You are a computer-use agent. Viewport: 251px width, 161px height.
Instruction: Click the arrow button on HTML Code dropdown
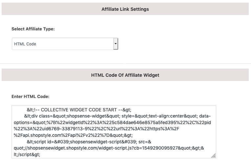115,44
